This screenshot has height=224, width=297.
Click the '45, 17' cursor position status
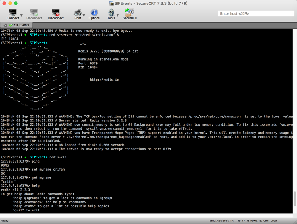[x=241, y=221]
